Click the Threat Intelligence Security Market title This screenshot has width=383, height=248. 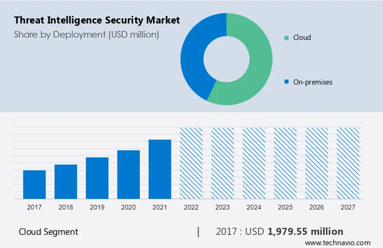click(97, 20)
